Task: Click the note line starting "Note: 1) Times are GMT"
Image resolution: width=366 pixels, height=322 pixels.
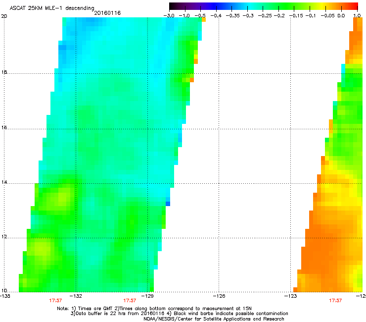Action: tap(154, 309)
